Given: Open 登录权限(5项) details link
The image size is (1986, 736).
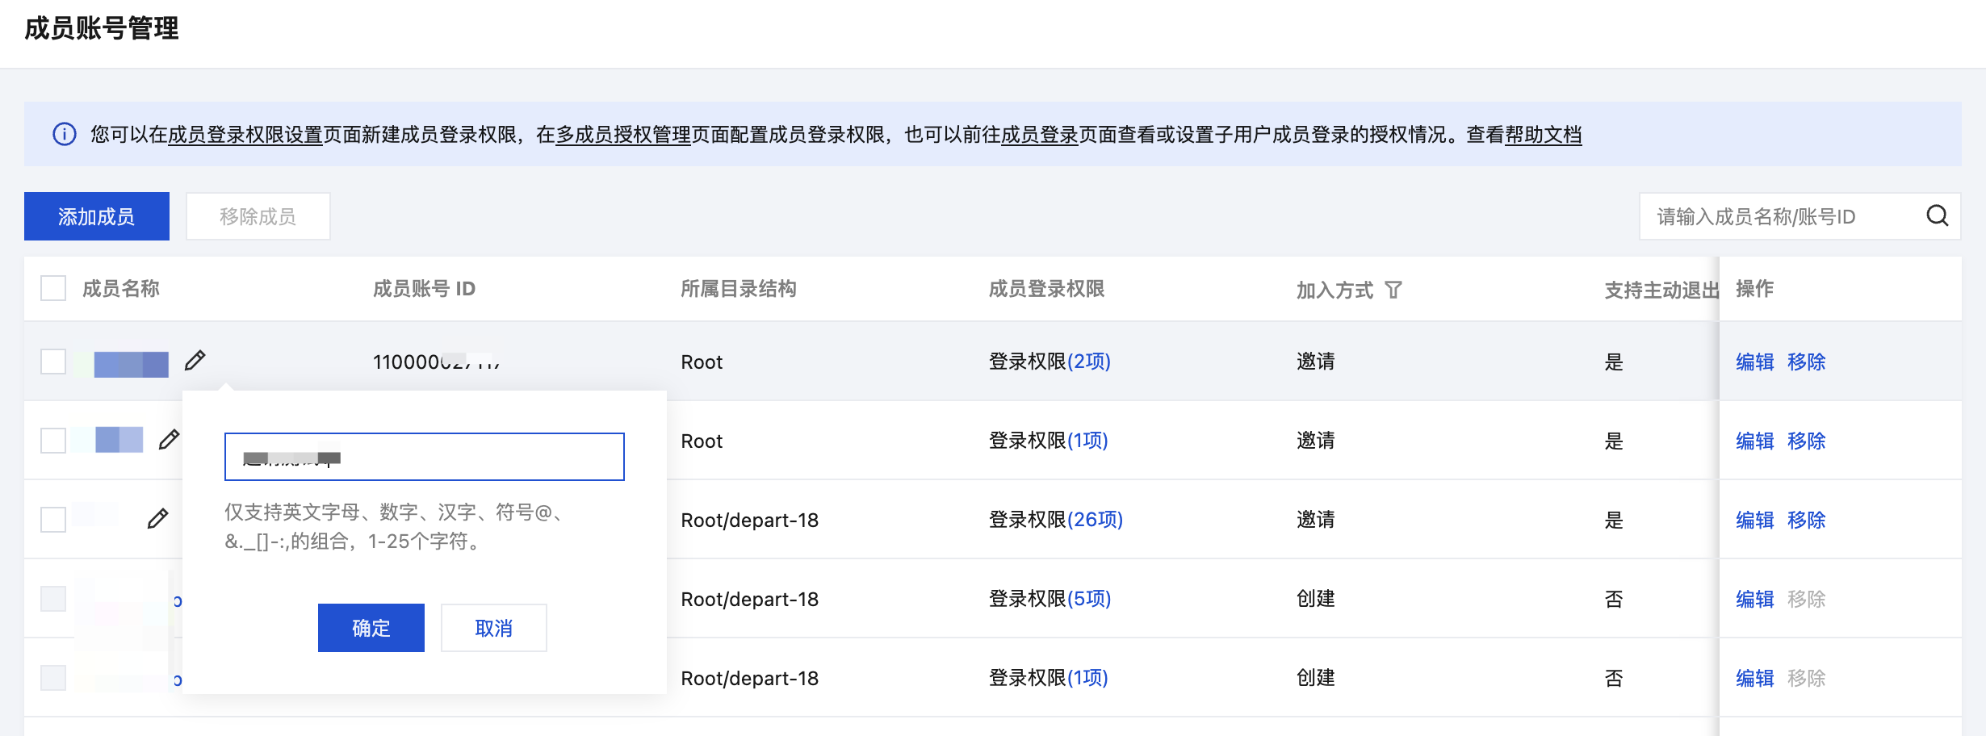Looking at the screenshot, I should point(1088,598).
